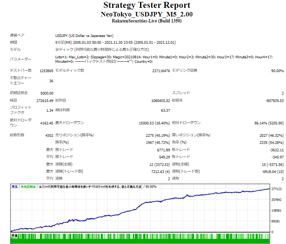This screenshot has width=286, height=244.
Task: Click max consecutive losses value 15 (-5371.56)
Action: pos(273,165)
